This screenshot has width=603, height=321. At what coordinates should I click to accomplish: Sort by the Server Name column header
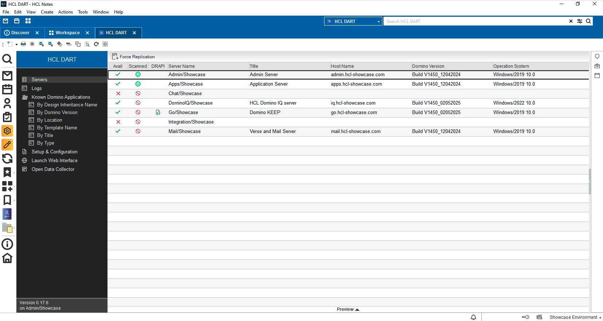[208, 66]
